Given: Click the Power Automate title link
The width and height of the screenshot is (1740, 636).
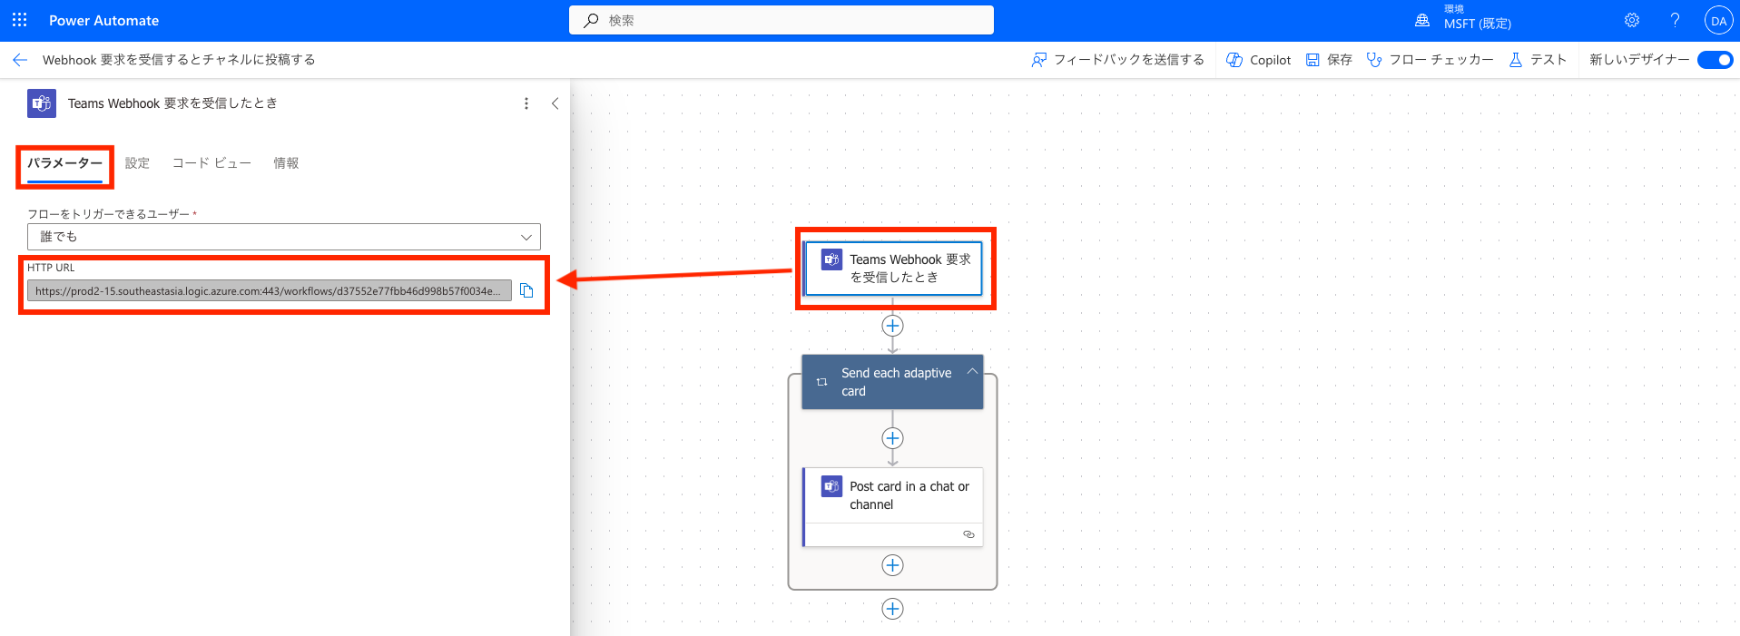Looking at the screenshot, I should 103,20.
